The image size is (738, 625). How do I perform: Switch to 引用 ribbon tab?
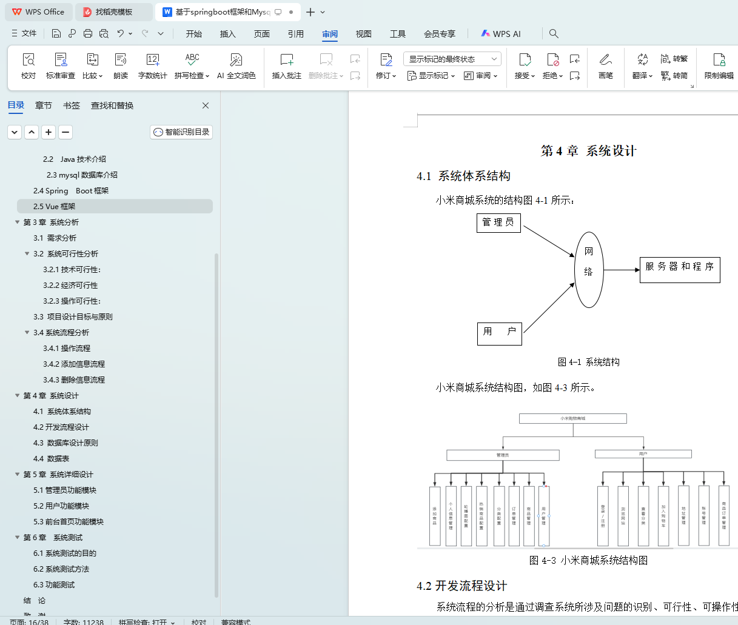tap(296, 34)
